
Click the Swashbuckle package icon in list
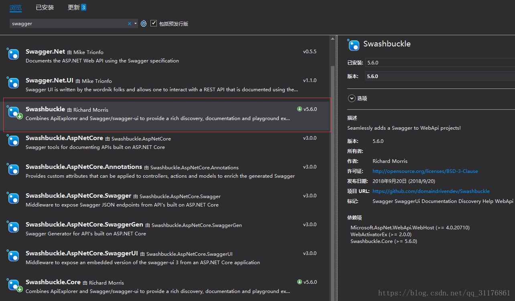[x=14, y=112]
